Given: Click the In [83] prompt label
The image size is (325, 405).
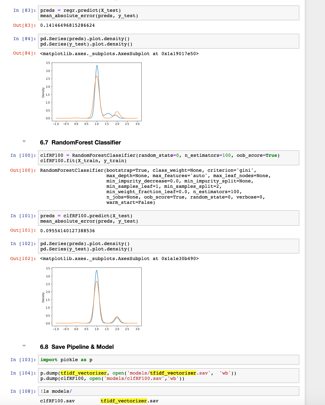Looking at the screenshot, I should [25, 10].
